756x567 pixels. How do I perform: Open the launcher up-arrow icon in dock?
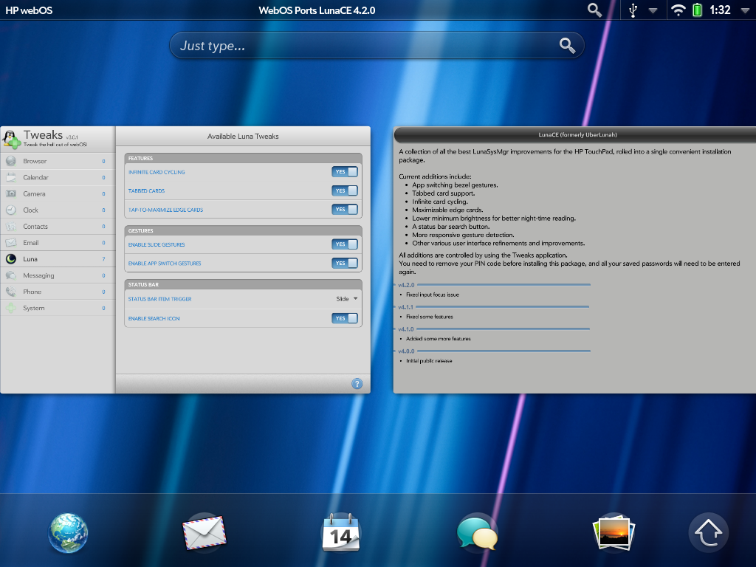(x=709, y=533)
